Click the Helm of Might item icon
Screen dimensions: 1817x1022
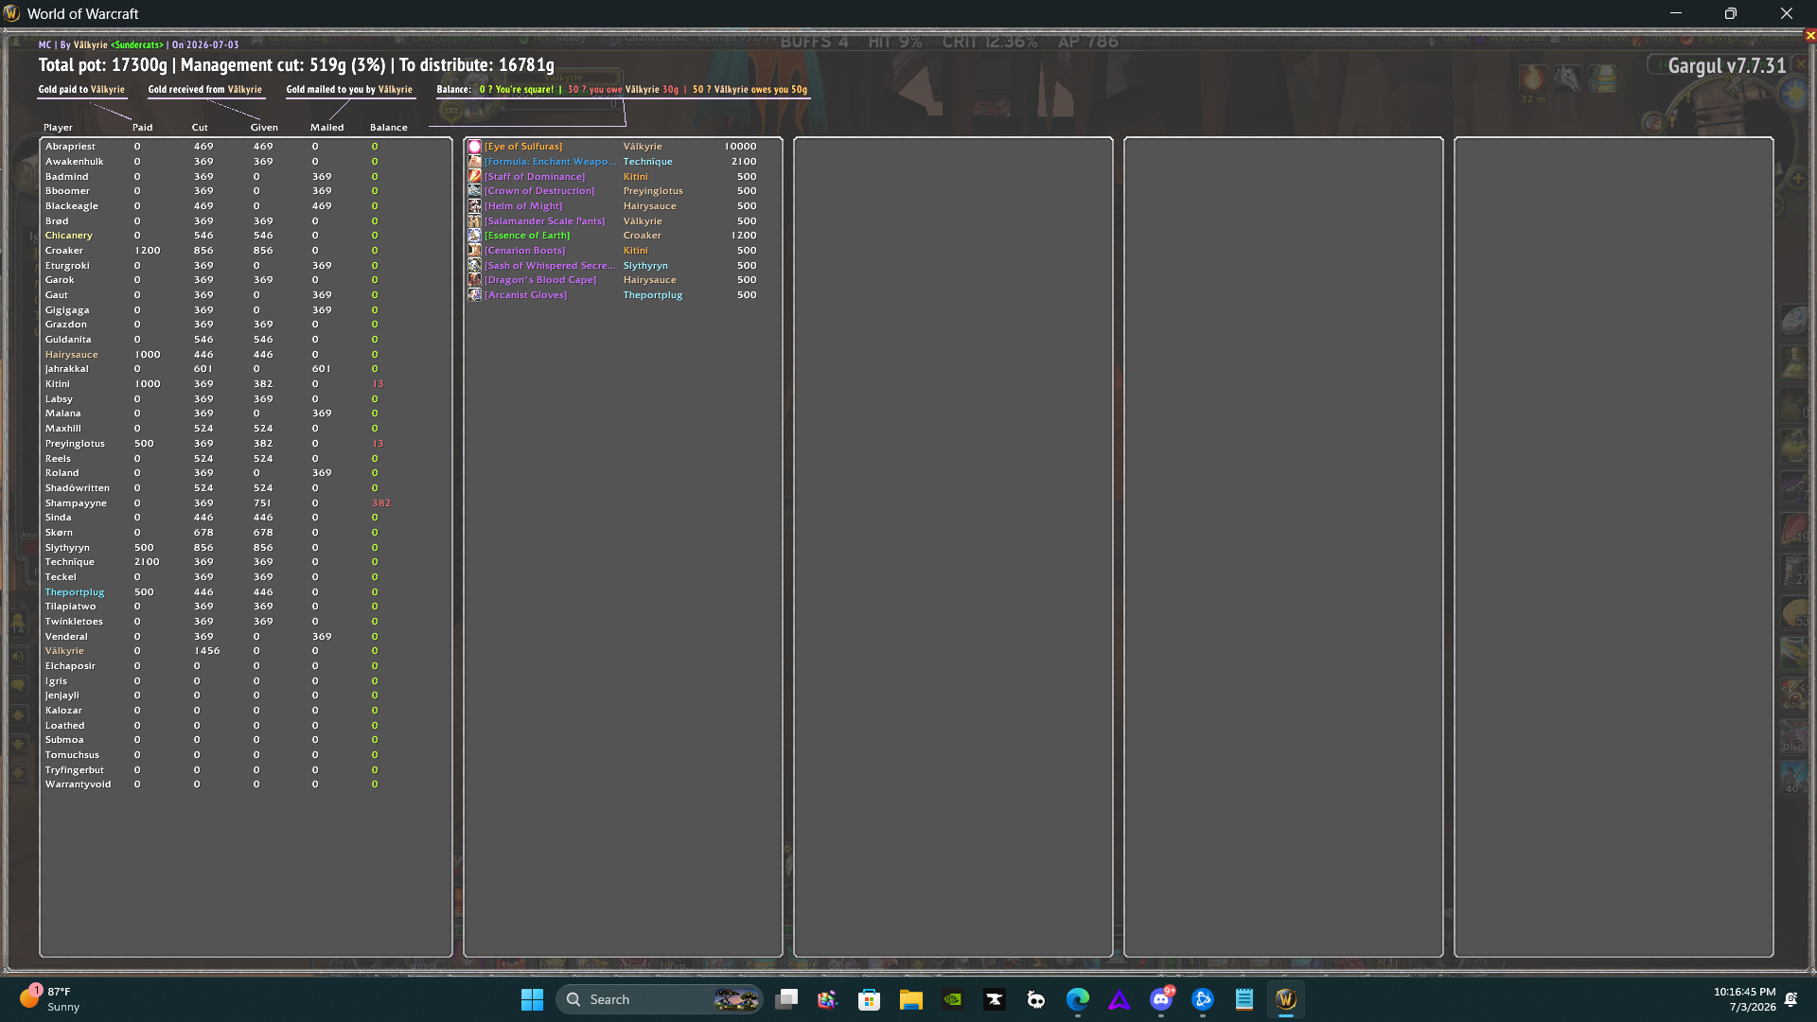(x=475, y=206)
